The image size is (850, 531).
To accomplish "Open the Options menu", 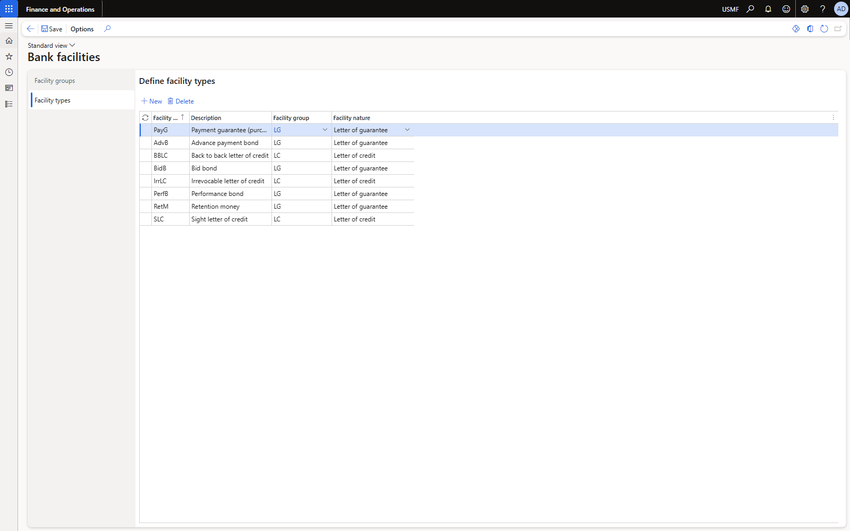I will [82, 29].
